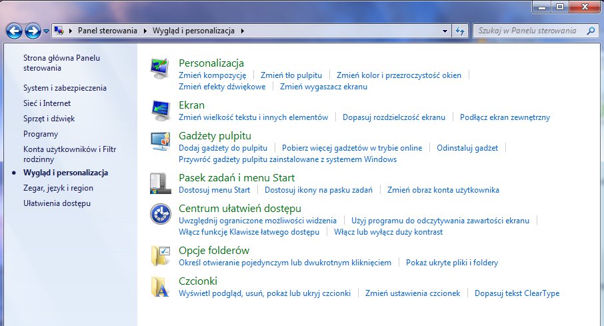The height and width of the screenshot is (326, 604).
Task: Click Zmień wielkość tekstu i innych elementów
Action: coord(253,117)
